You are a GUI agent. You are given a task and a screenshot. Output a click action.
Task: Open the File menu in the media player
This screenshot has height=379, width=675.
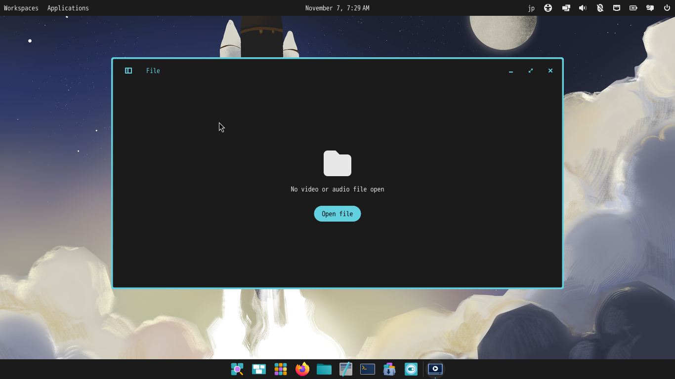click(x=153, y=71)
